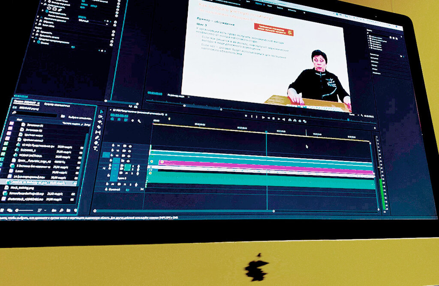Click the Mark Out button
The width and height of the screenshot is (439, 286).
click(257, 117)
